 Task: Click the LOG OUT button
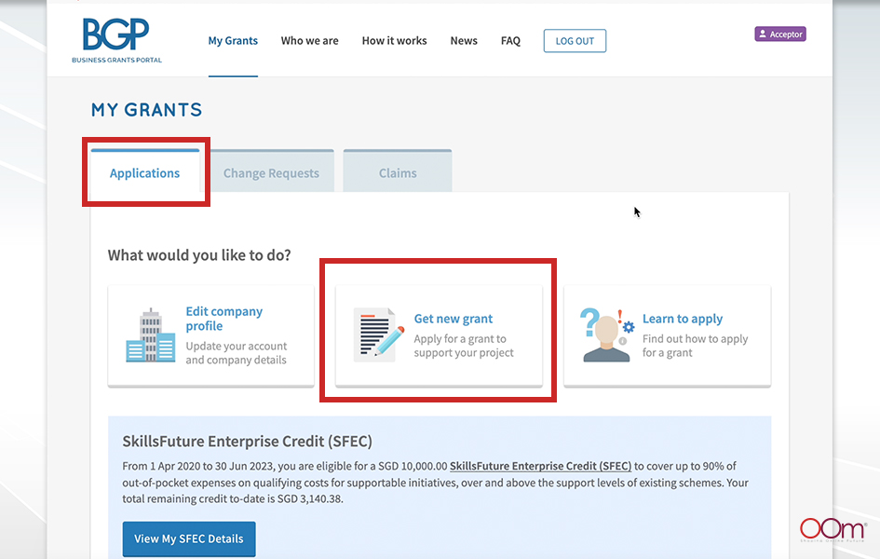[x=575, y=41]
